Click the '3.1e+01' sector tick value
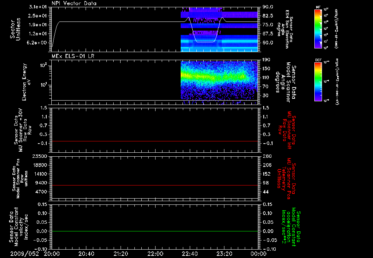Image resolution: width=373 pixels, height=258 pixels. (x=38, y=7)
